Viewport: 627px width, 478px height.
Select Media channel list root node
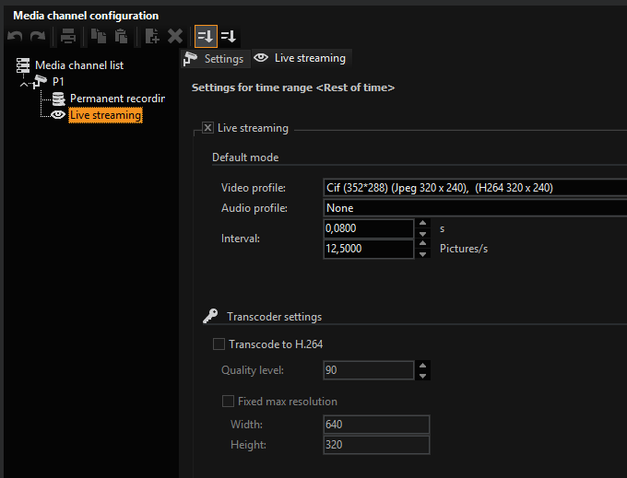click(78, 65)
